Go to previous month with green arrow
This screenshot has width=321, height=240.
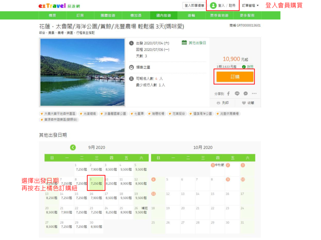click(x=73, y=148)
